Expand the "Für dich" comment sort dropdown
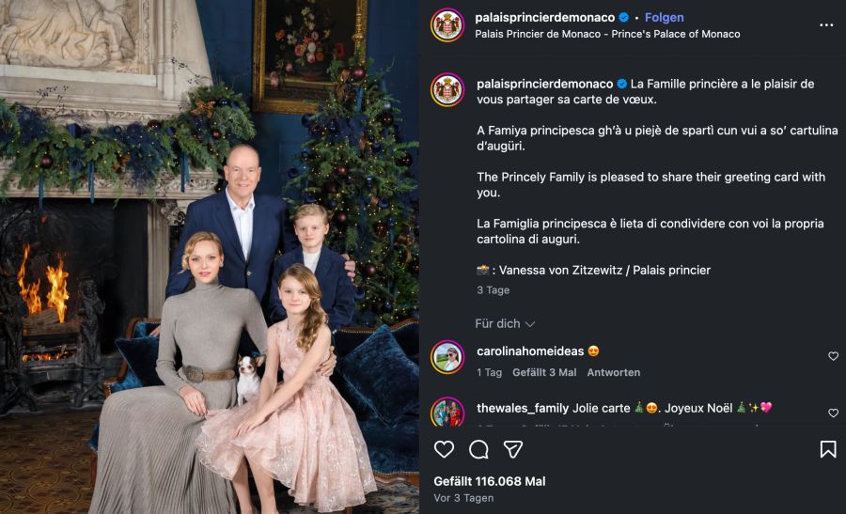Image resolution: width=846 pixels, height=514 pixels. pos(505,323)
